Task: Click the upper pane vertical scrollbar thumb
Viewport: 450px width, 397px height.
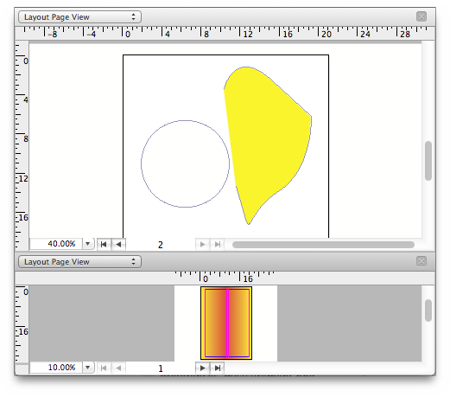Action: 428,161
